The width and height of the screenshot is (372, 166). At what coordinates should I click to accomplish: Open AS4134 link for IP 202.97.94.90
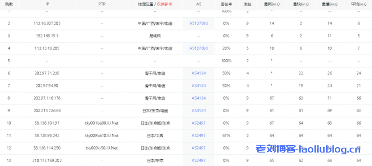click(x=199, y=86)
